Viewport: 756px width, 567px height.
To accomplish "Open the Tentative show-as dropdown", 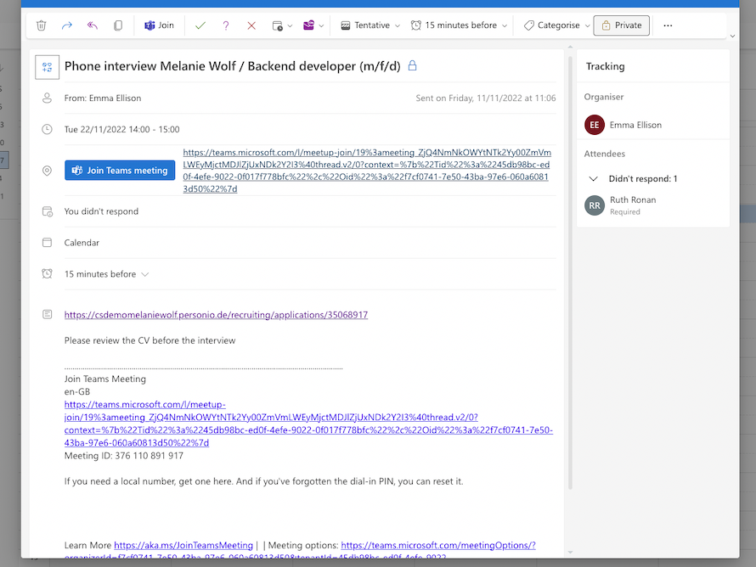I will click(x=370, y=25).
